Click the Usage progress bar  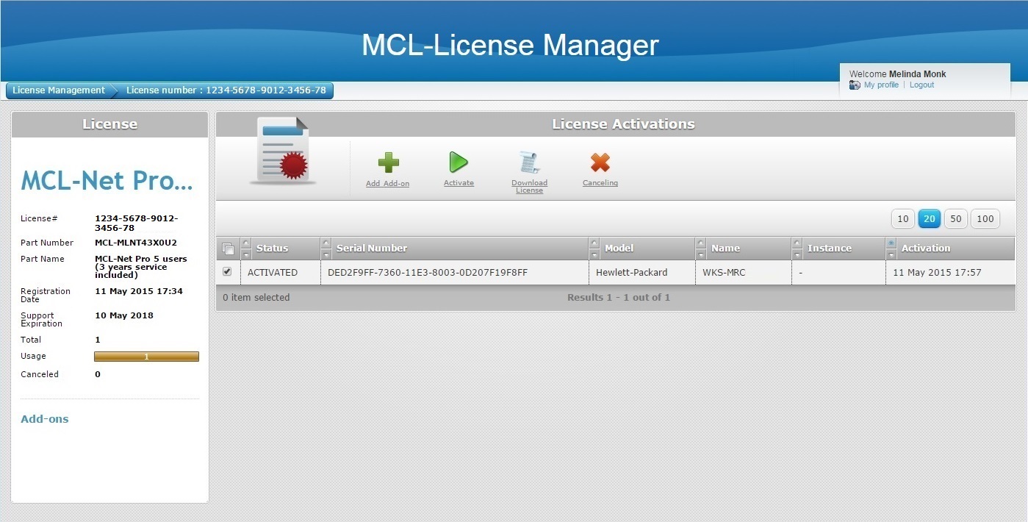(146, 357)
